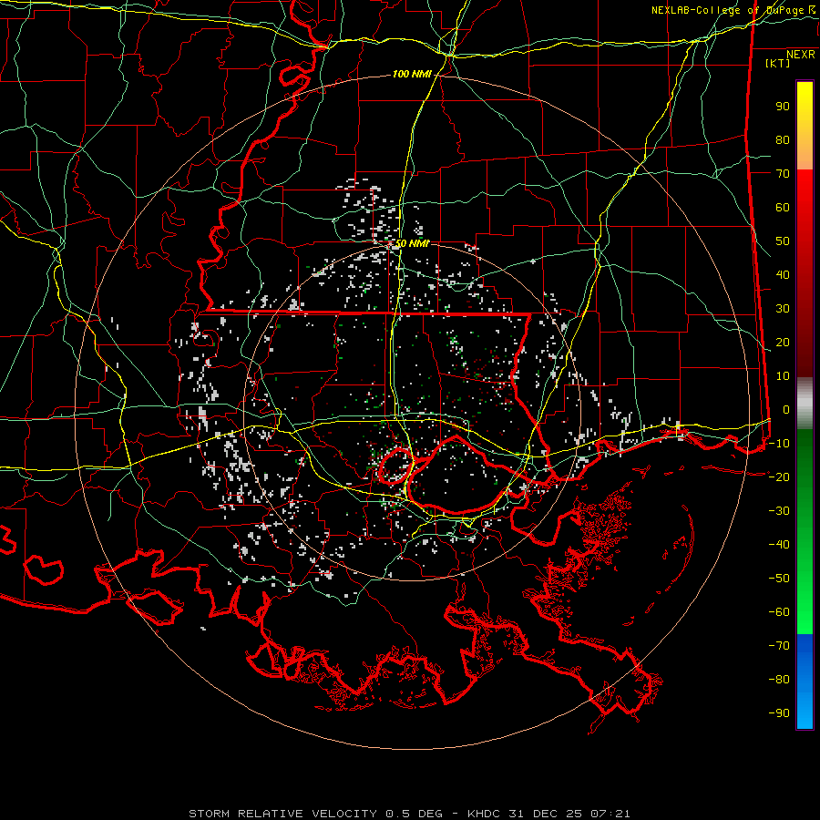Click the [KT] units label
This screenshot has height=820, width=820.
pos(778,63)
